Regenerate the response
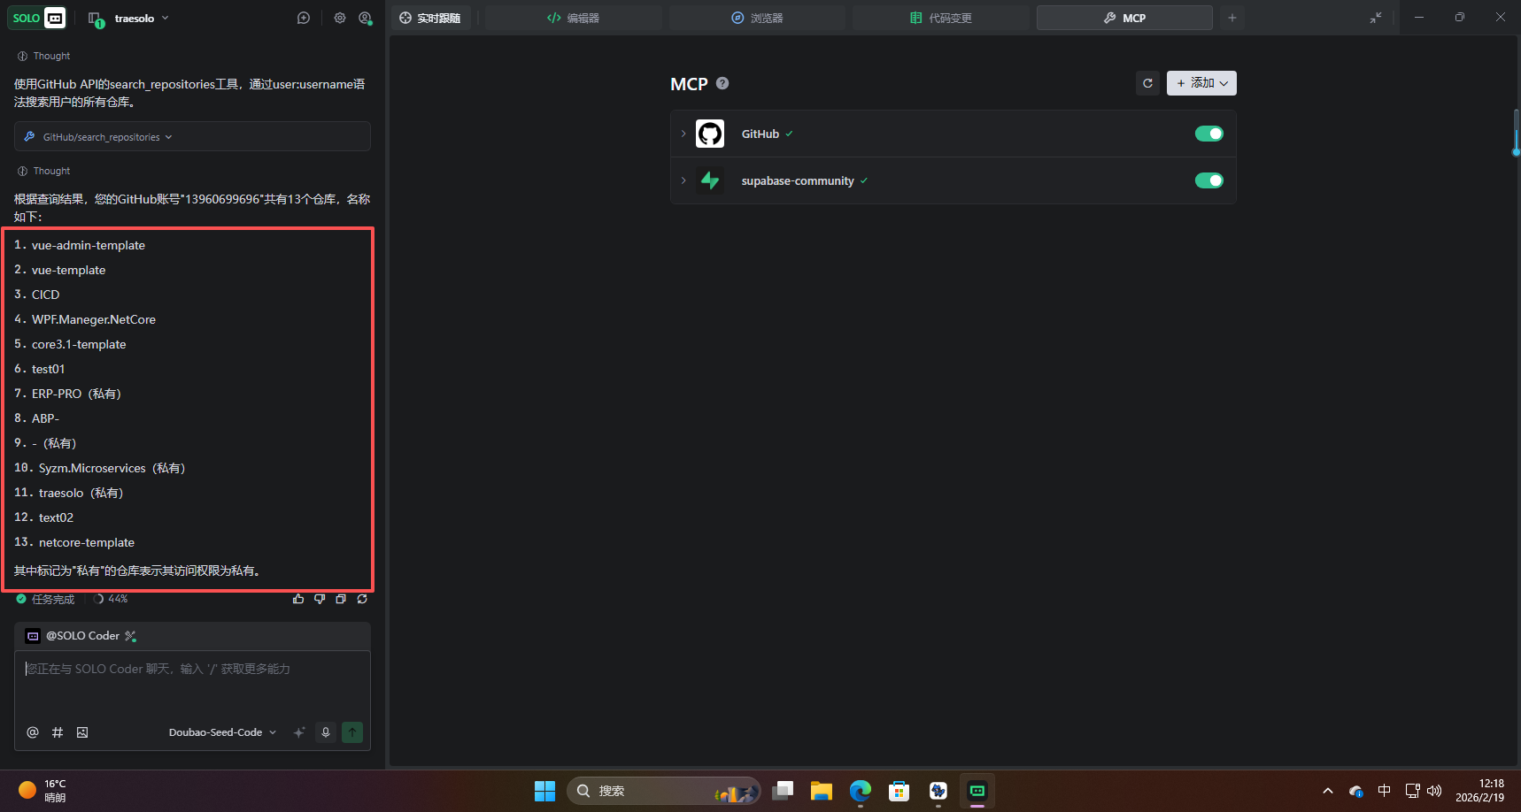Image resolution: width=1521 pixels, height=812 pixels. (x=362, y=599)
